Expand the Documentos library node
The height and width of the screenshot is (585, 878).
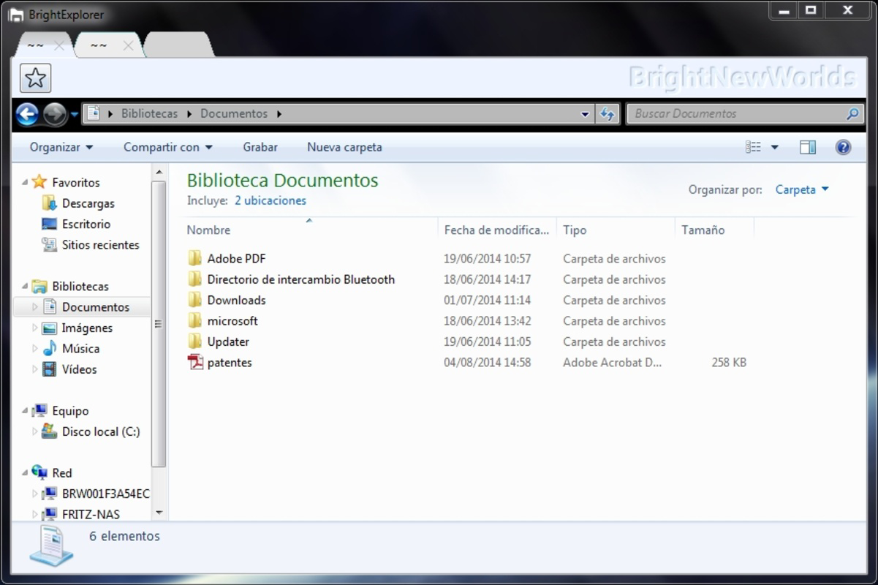click(34, 307)
